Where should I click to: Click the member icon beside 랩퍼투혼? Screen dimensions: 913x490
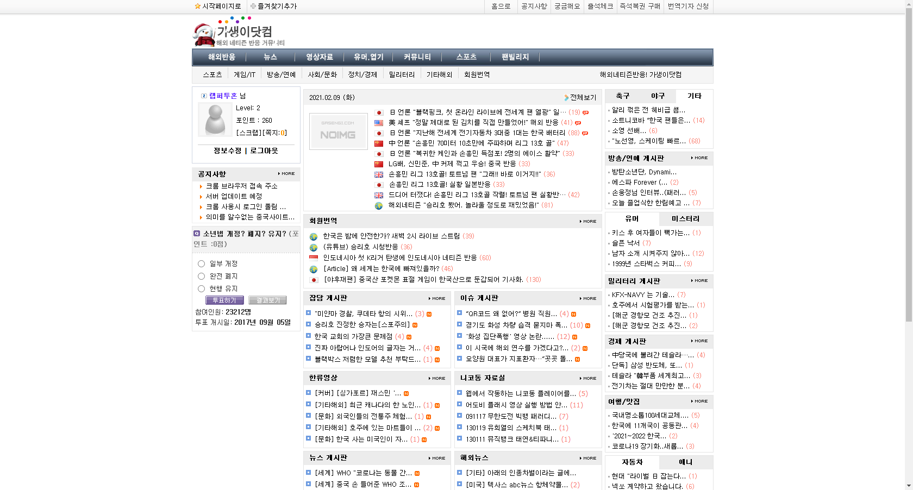204,96
